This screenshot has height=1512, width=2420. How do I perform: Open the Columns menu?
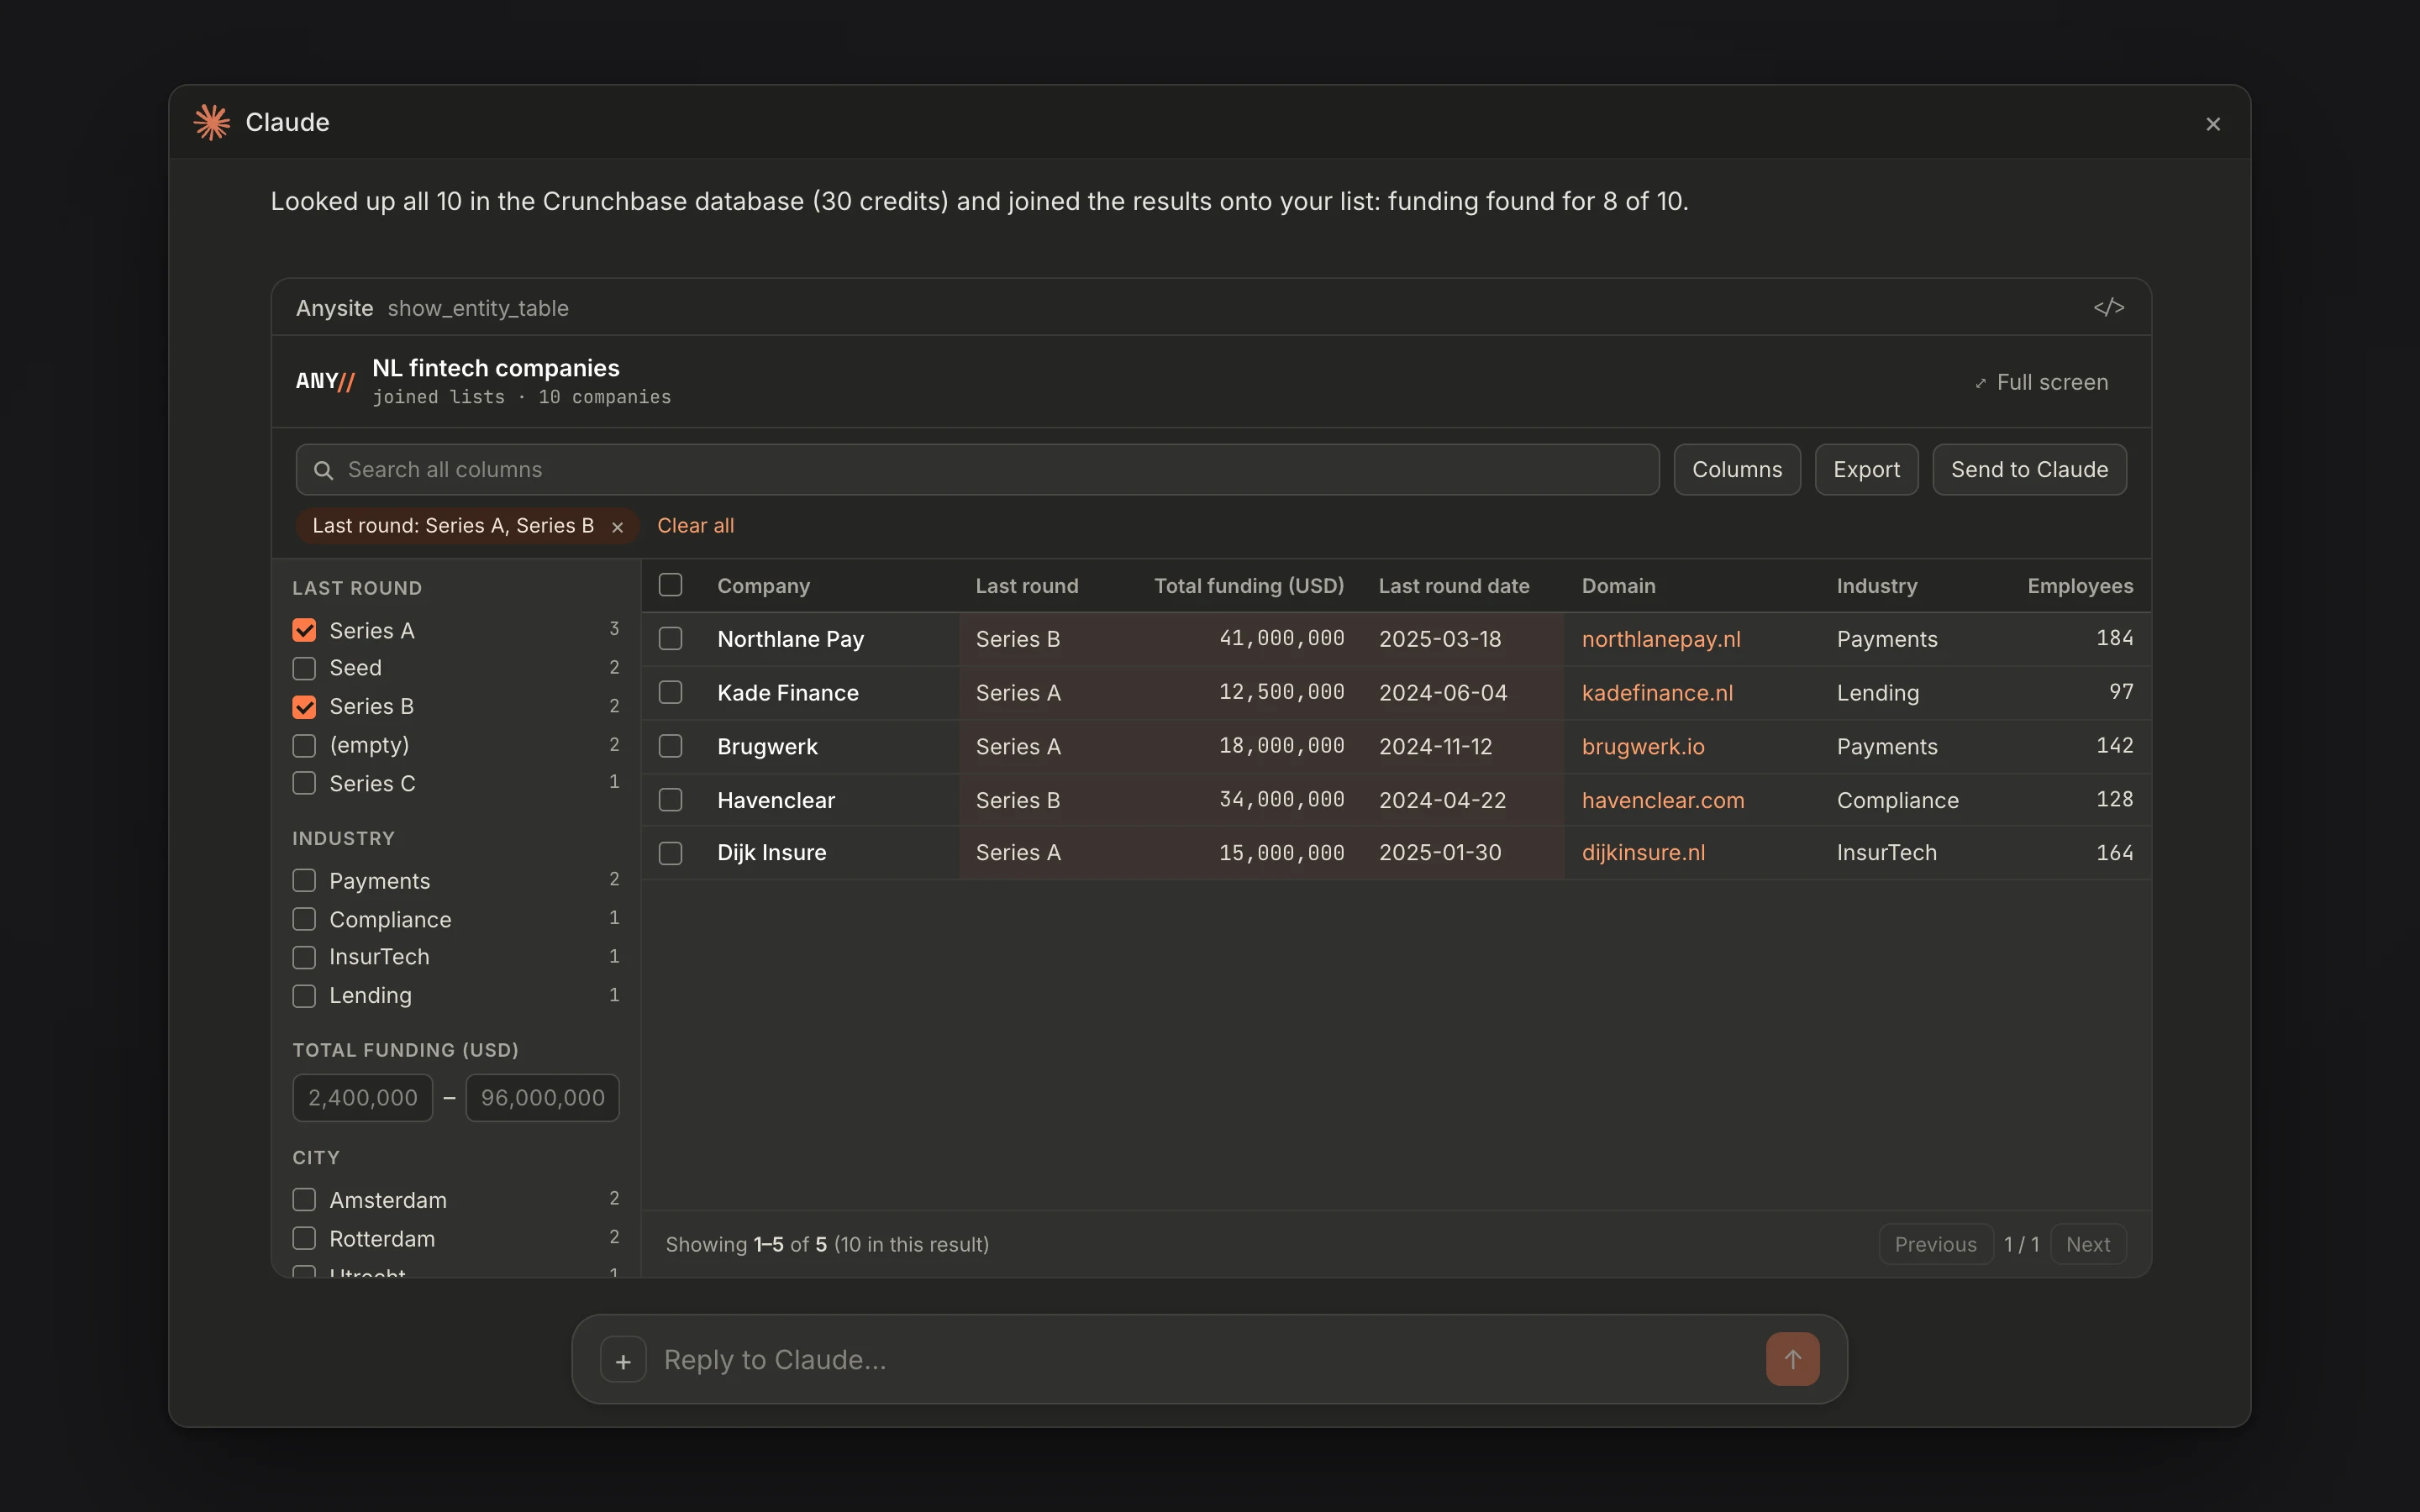pyautogui.click(x=1736, y=470)
